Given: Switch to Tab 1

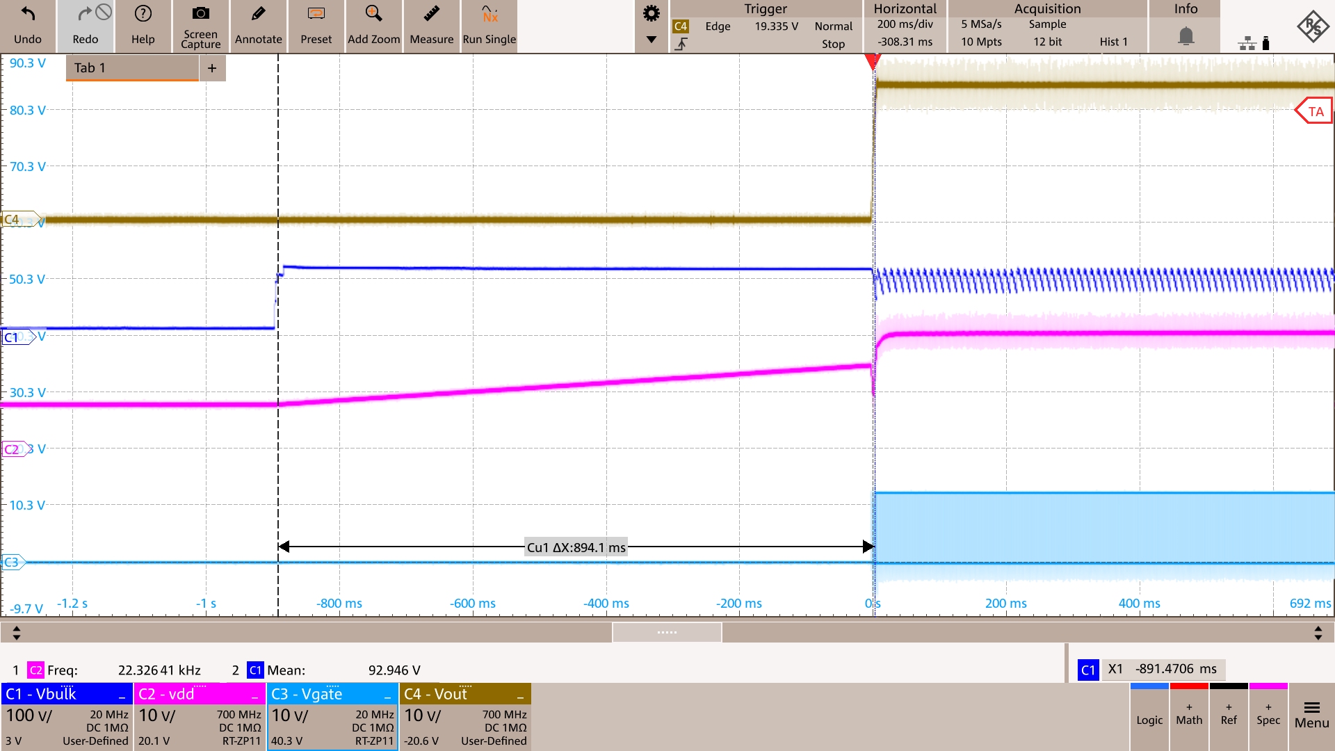Looking at the screenshot, I should click(131, 67).
